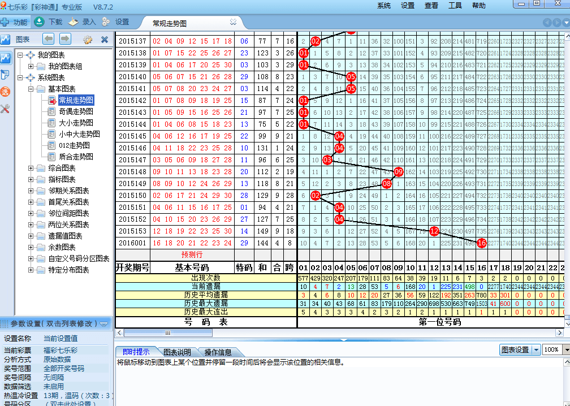Open the 录入 data entry tool
The height and width of the screenshot is (406, 570).
[x=74, y=22]
